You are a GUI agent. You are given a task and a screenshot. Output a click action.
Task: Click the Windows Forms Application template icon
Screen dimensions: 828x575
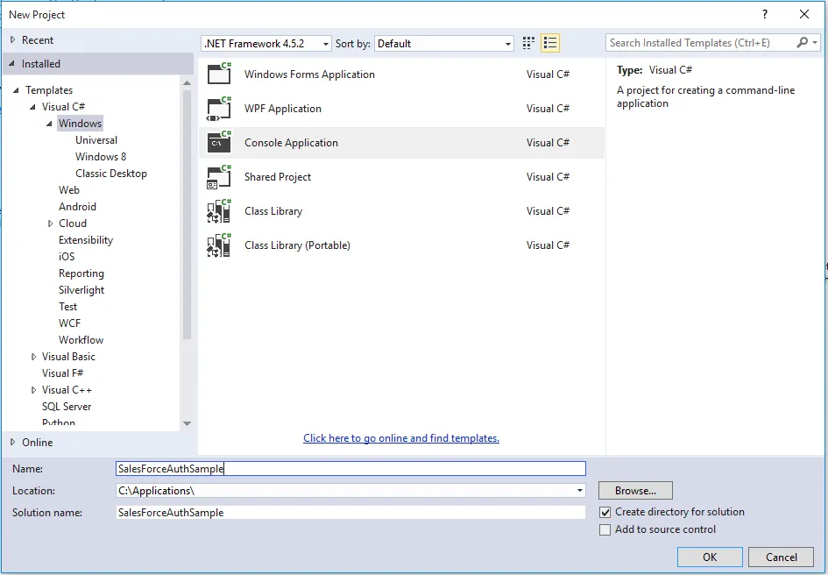click(x=219, y=74)
